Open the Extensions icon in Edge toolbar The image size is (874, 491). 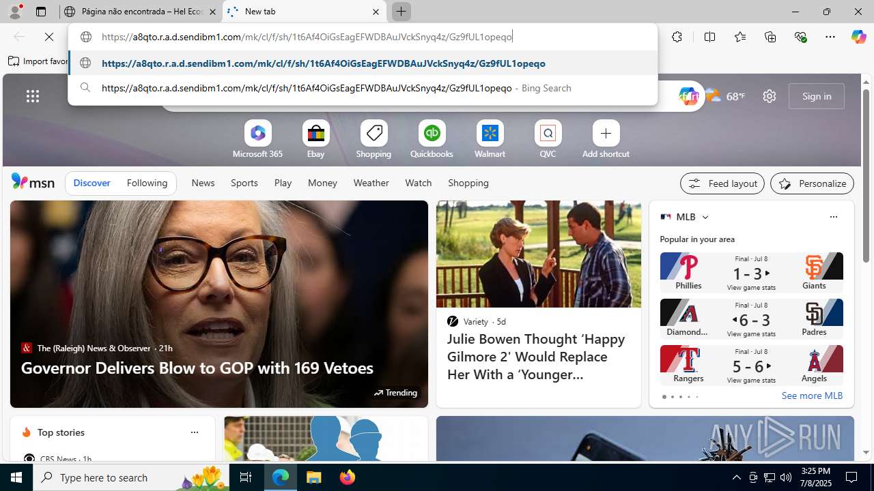point(677,37)
